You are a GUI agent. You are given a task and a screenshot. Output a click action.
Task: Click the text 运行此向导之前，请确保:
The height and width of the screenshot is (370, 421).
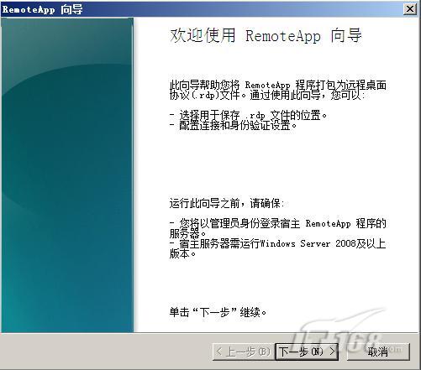[x=227, y=203]
